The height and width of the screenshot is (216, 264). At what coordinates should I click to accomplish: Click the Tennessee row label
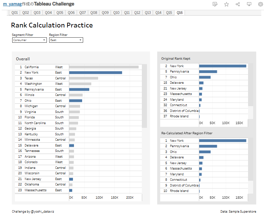(32, 151)
